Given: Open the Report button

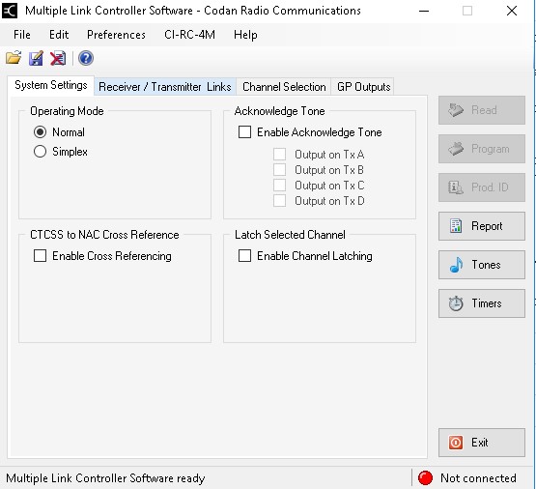Looking at the screenshot, I should tap(482, 226).
